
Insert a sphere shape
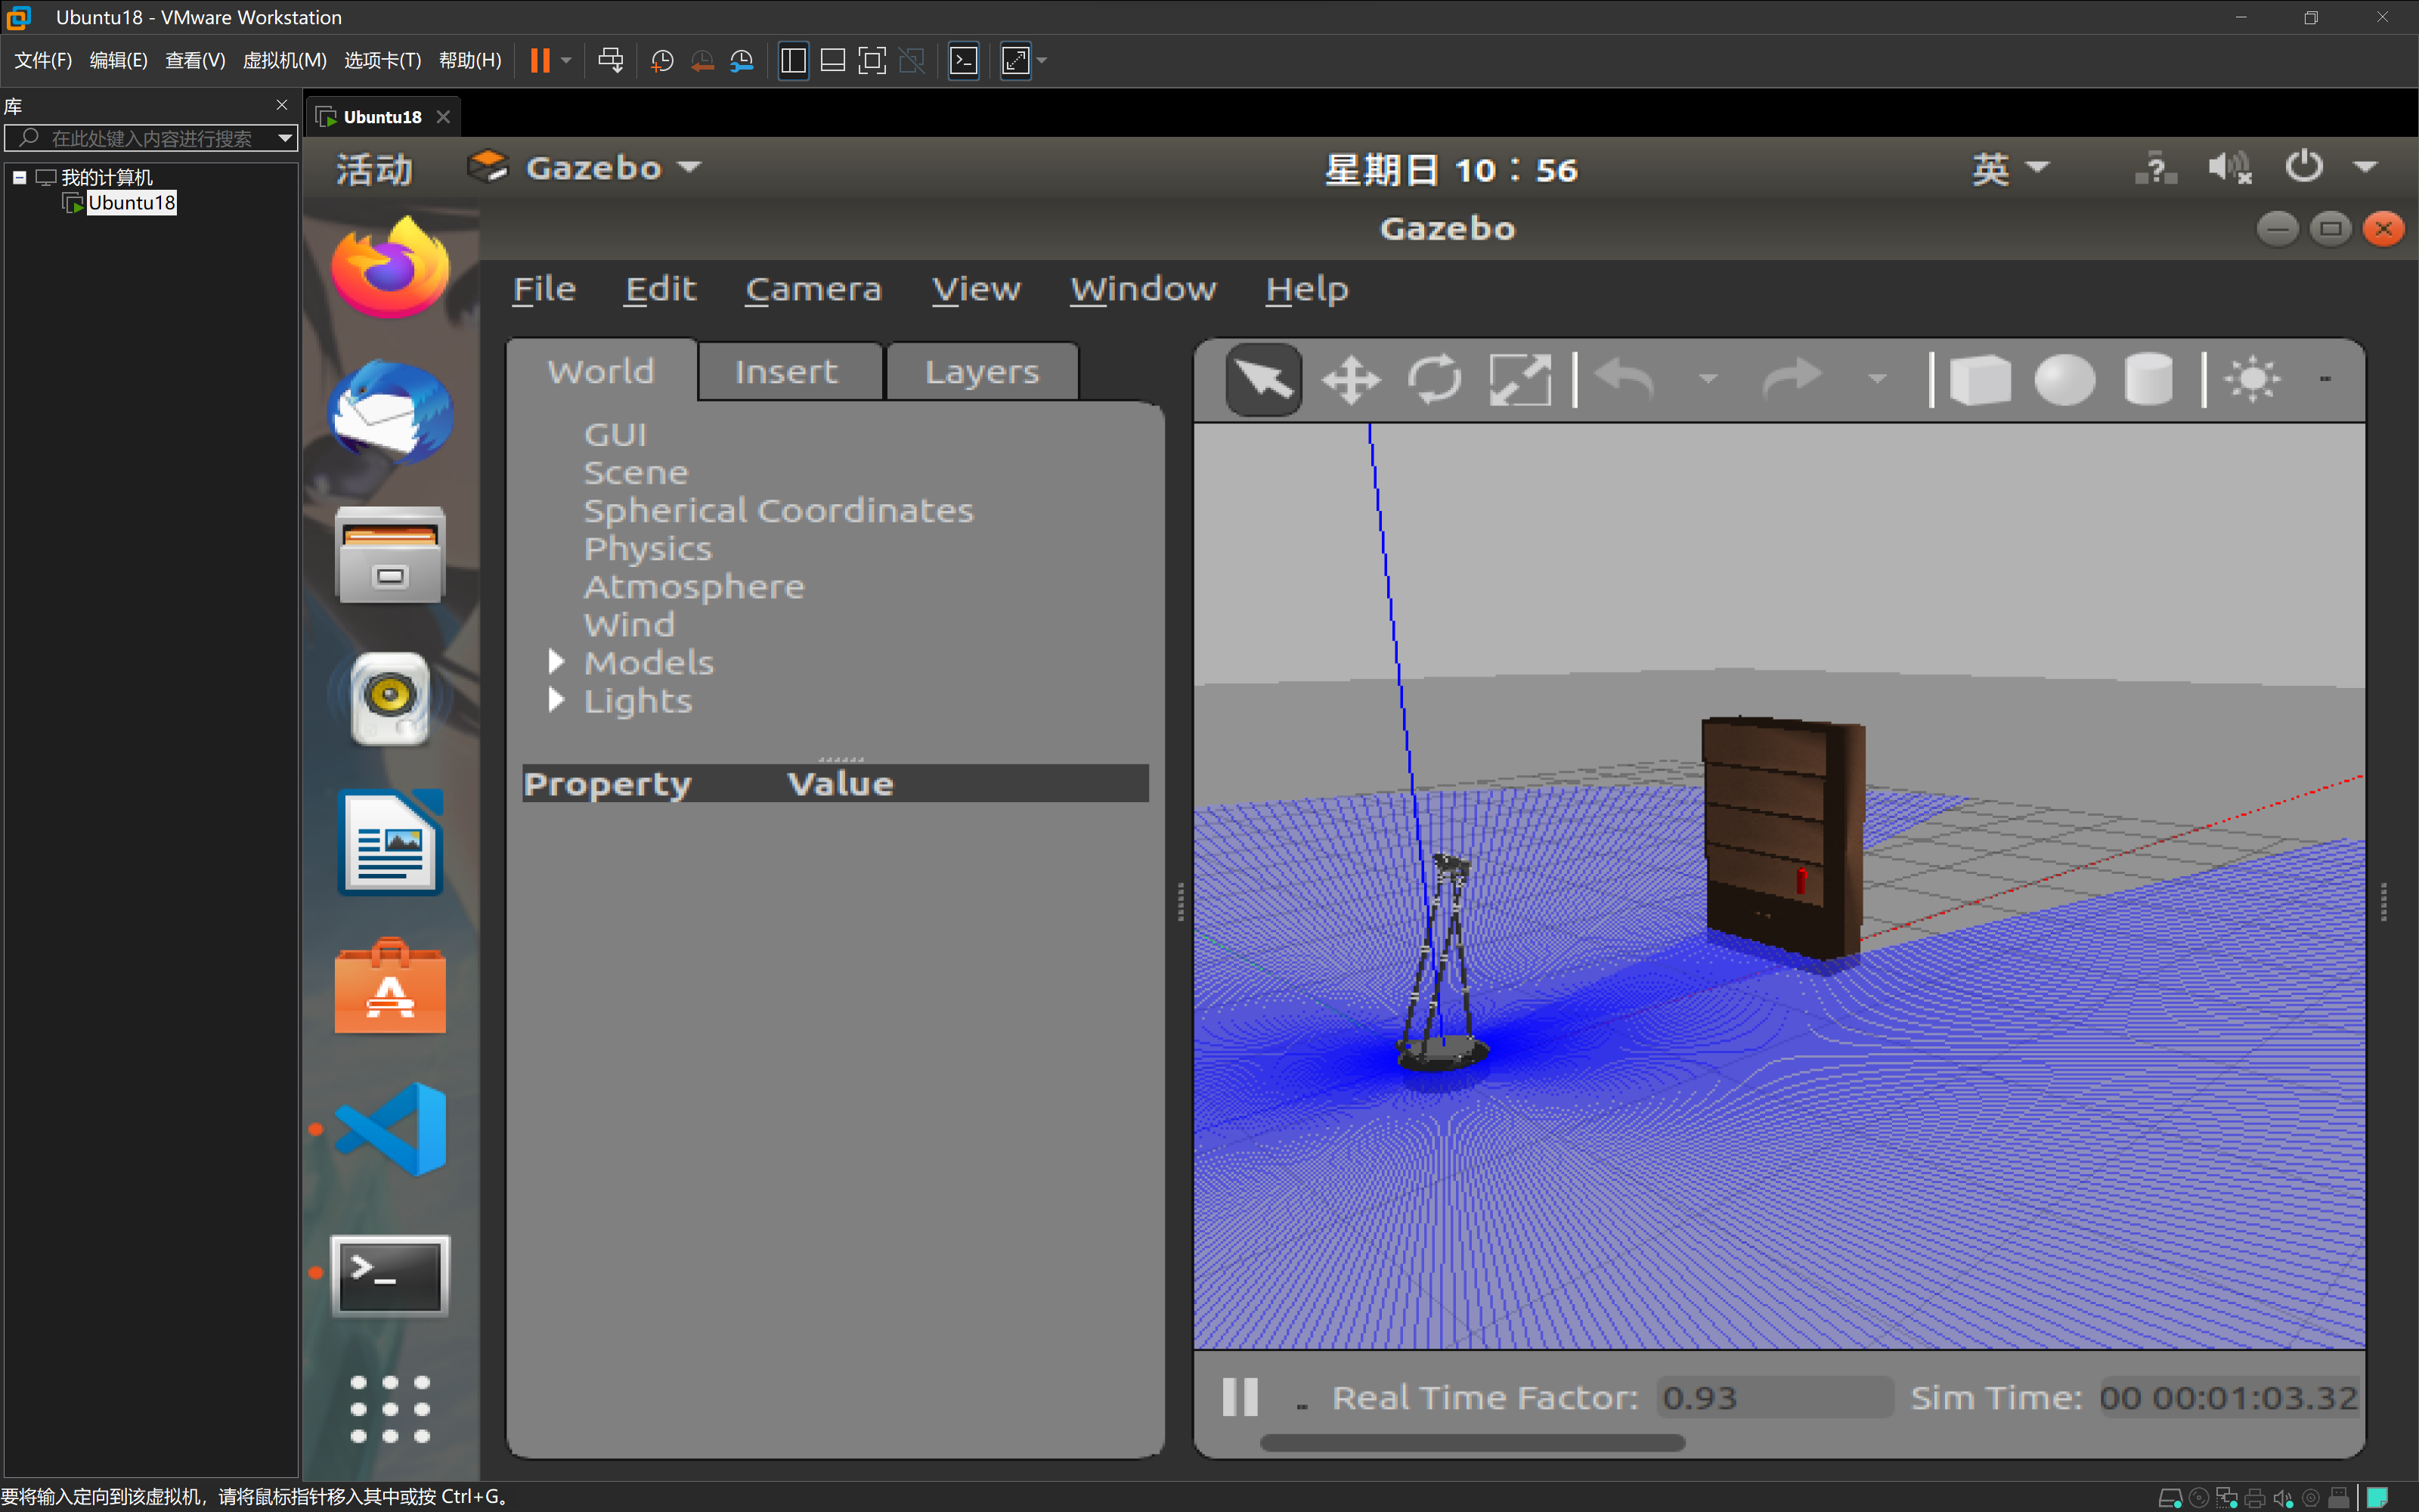pyautogui.click(x=2064, y=380)
